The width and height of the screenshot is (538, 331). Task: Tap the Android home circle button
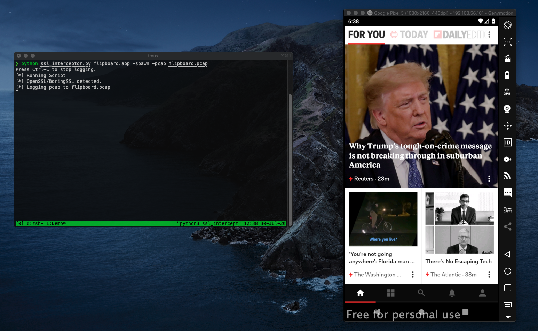[x=507, y=271]
